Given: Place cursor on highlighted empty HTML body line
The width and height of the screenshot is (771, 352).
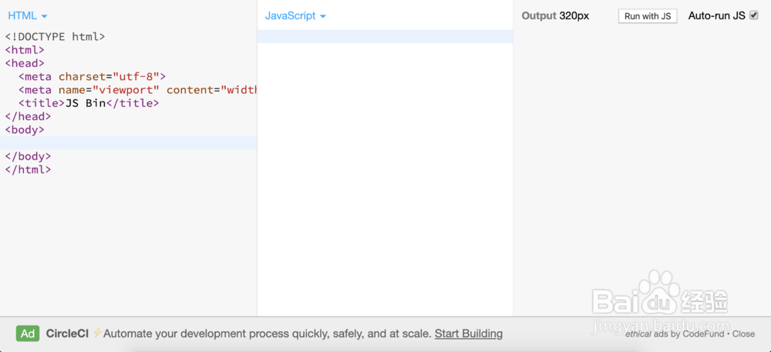Looking at the screenshot, I should pyautogui.click(x=128, y=143).
